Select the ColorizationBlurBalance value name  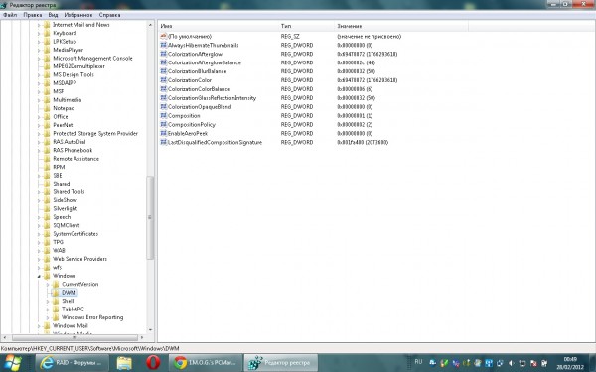click(198, 71)
